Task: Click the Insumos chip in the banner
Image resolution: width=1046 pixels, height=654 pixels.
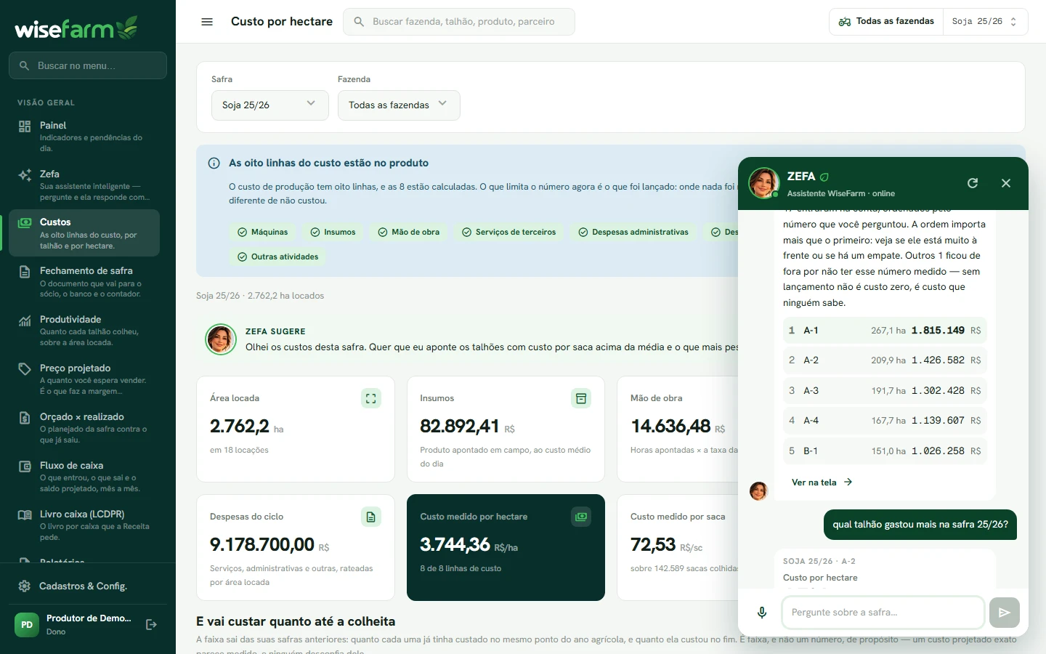Action: (333, 233)
